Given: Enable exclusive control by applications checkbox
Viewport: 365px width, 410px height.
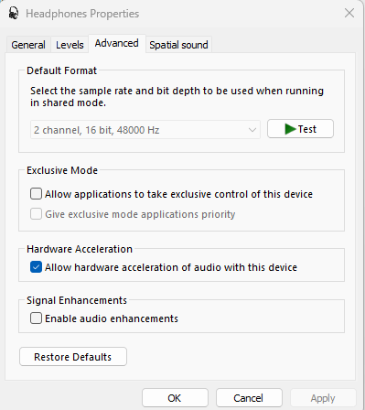Looking at the screenshot, I should [x=36, y=194].
